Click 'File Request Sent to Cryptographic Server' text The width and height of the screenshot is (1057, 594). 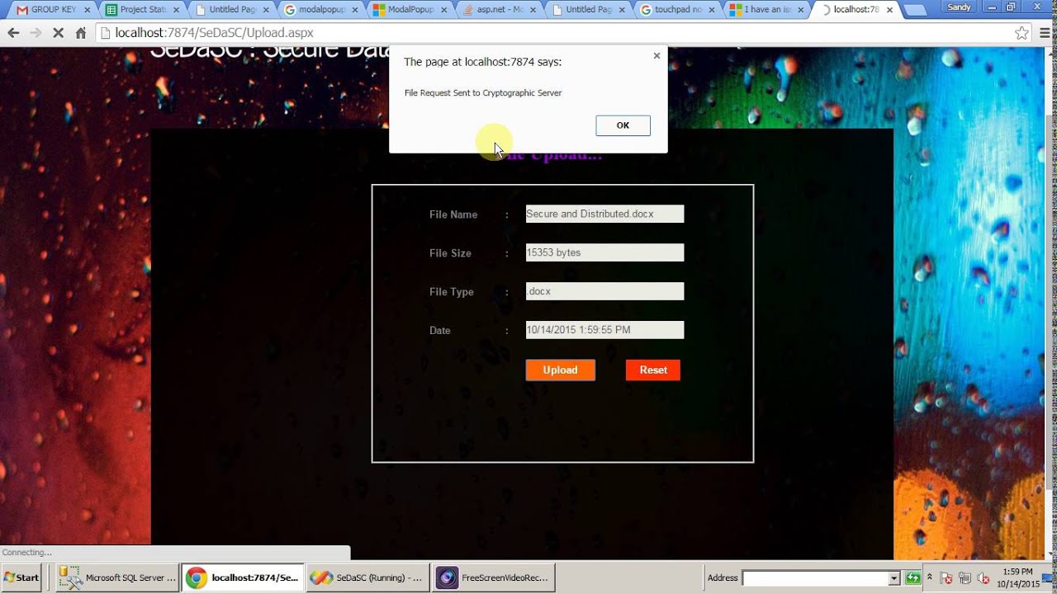coord(483,93)
